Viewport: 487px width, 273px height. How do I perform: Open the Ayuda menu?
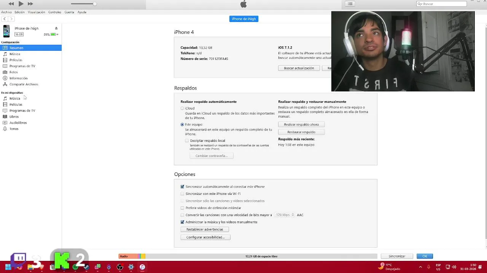(x=82, y=12)
